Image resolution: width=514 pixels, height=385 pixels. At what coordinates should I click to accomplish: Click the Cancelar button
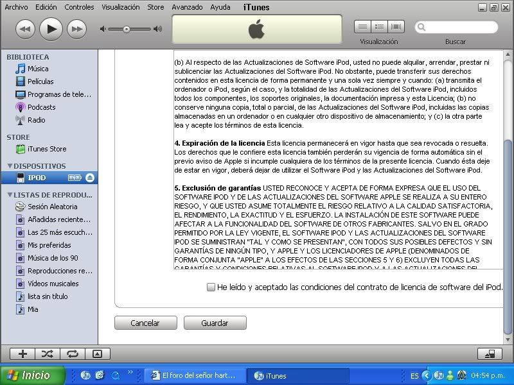coord(146,323)
